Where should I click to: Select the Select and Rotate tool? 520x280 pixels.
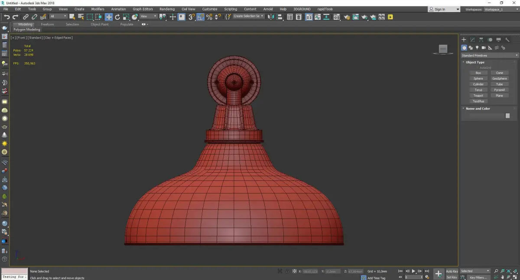(x=117, y=17)
